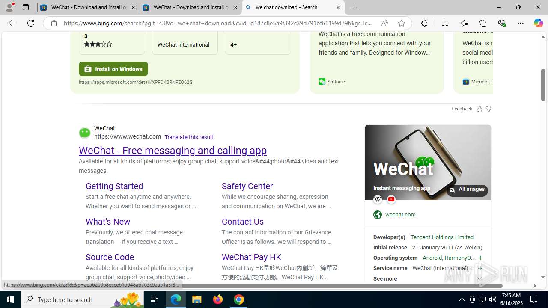The image size is (548, 308).
Task: Open Collections panel
Action: [483, 23]
